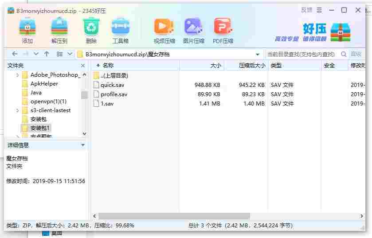Select the openvpn(1)(1) folder

click(48, 101)
